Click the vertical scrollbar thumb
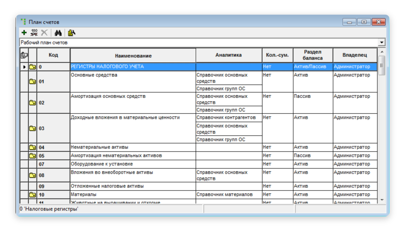The height and width of the screenshot is (231, 405). 382,65
